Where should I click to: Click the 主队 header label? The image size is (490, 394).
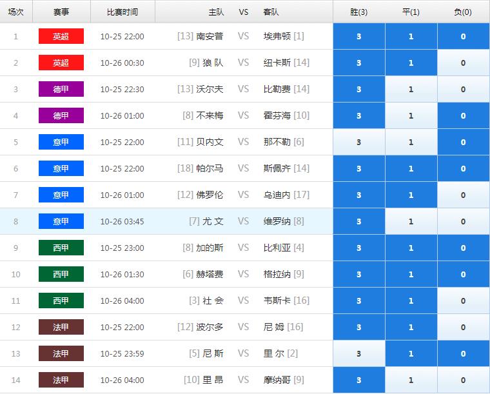pos(216,12)
